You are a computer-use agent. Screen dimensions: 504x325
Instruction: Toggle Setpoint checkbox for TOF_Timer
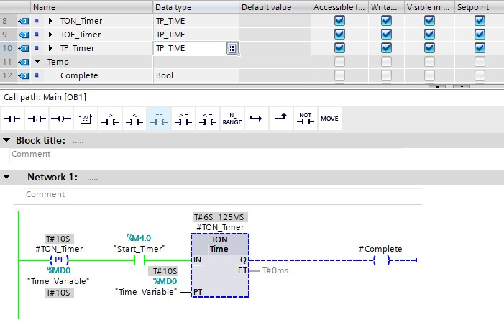coord(480,35)
